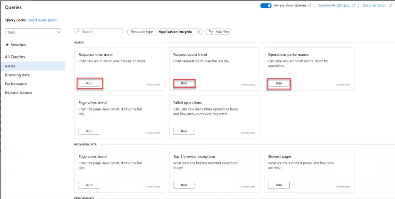Click the magnifier icon in Search box
Screen dimensions: 395x199
click(78, 32)
